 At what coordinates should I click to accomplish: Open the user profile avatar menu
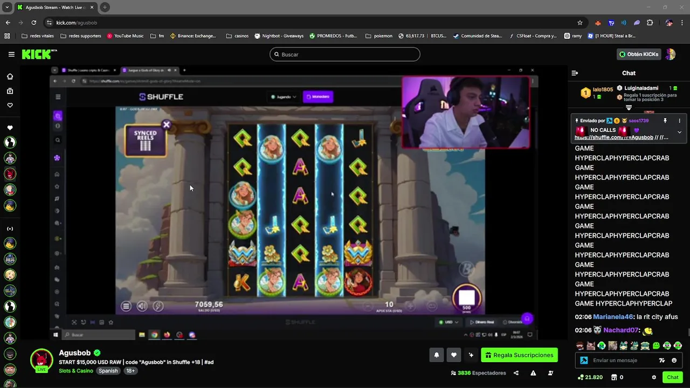tap(671, 54)
